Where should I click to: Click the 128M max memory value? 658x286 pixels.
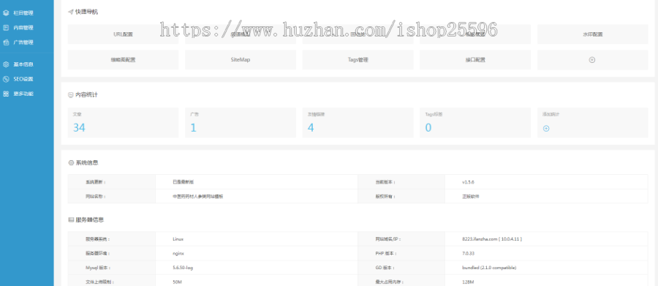(x=467, y=282)
